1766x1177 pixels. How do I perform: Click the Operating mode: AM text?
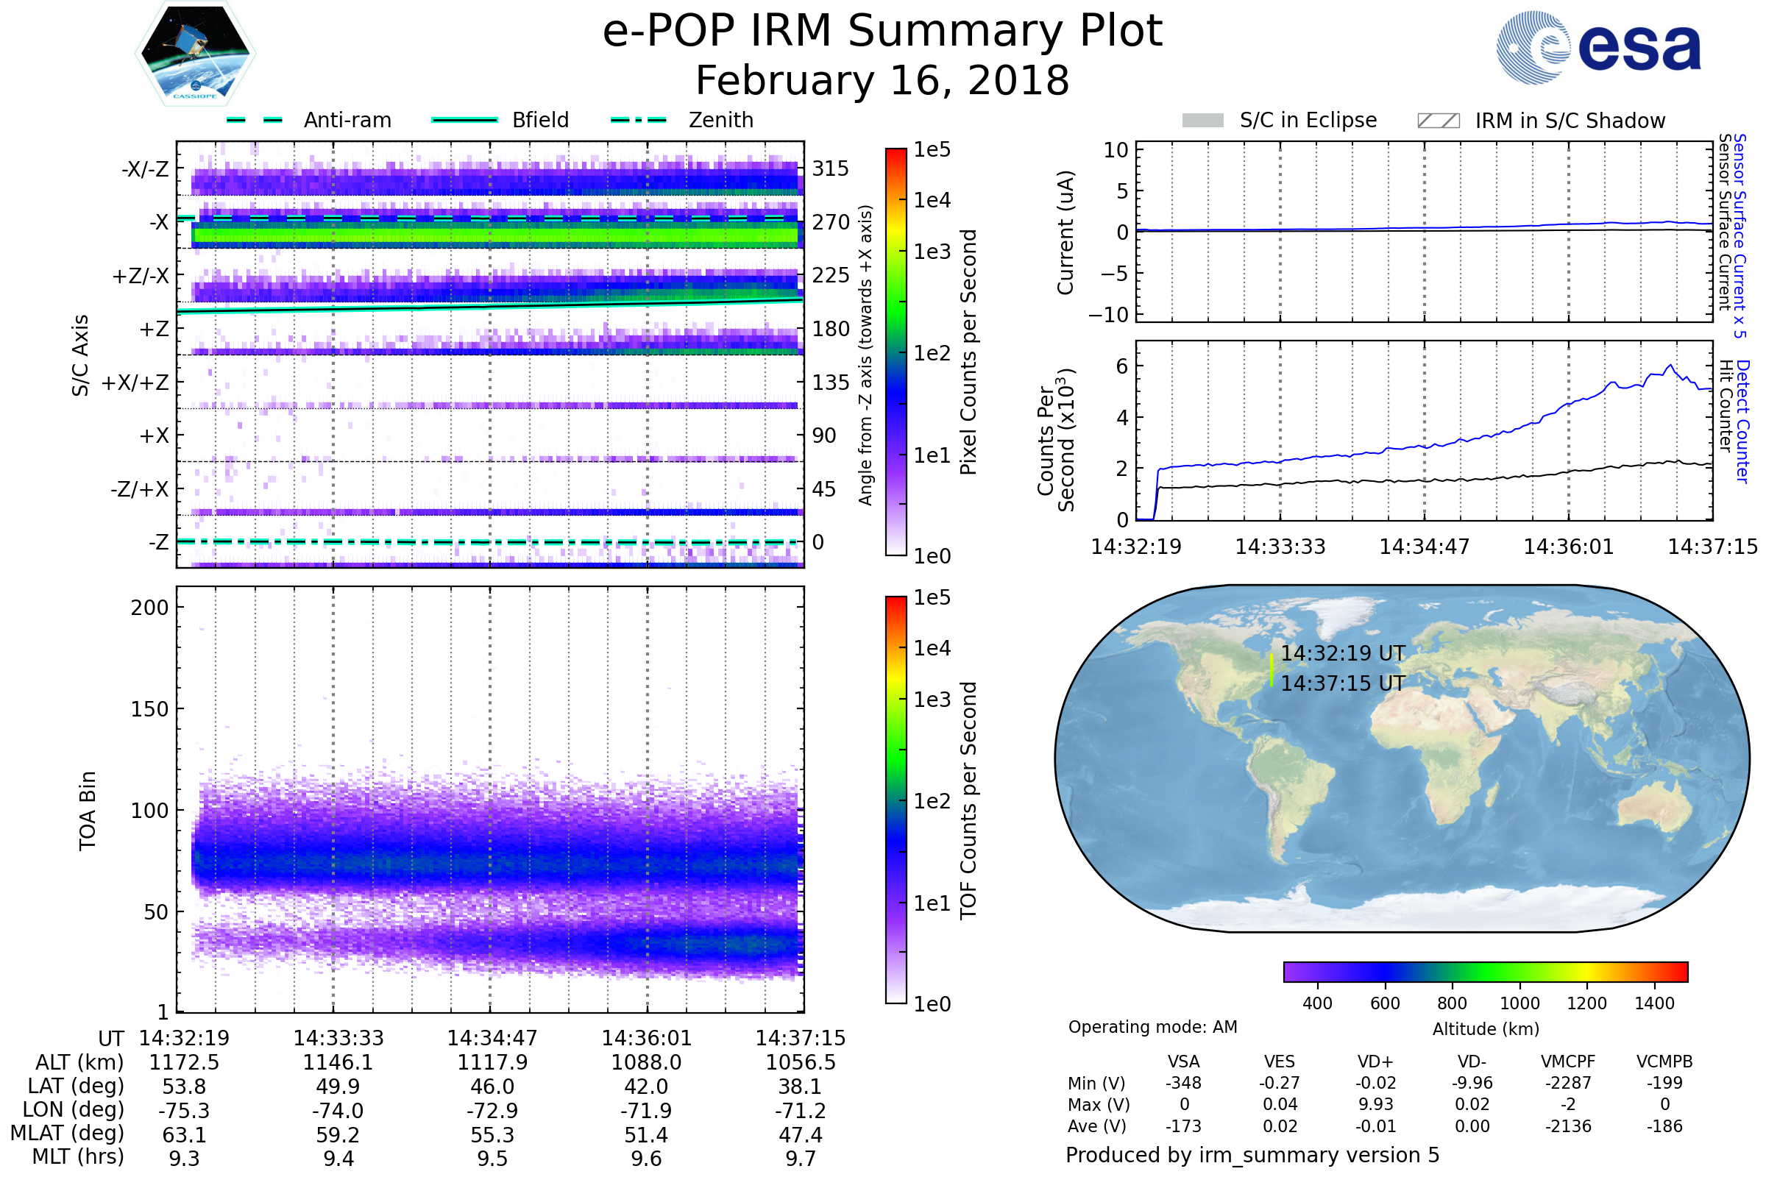click(x=1152, y=1027)
